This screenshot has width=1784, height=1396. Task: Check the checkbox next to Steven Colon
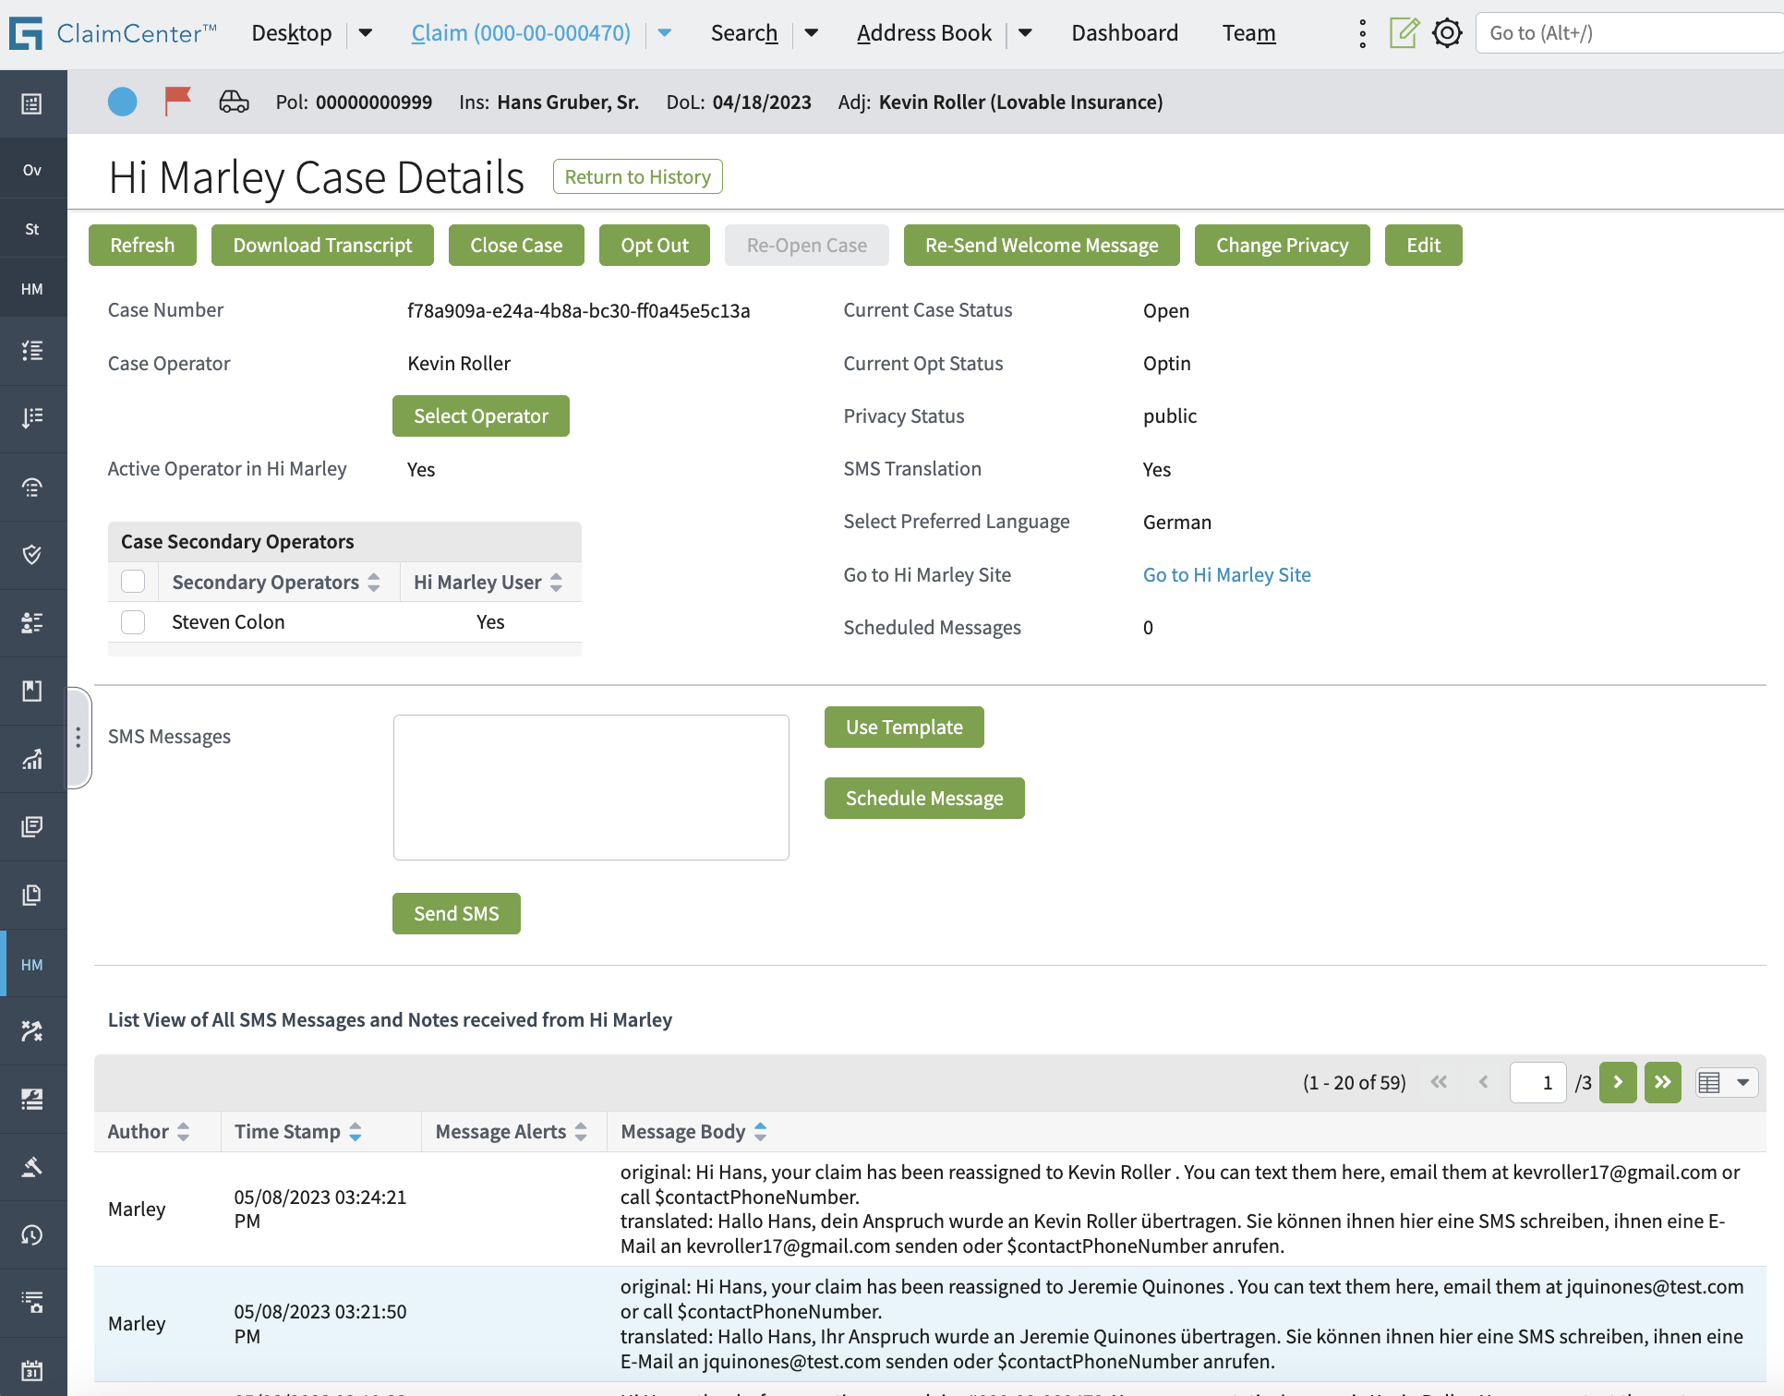click(x=132, y=621)
